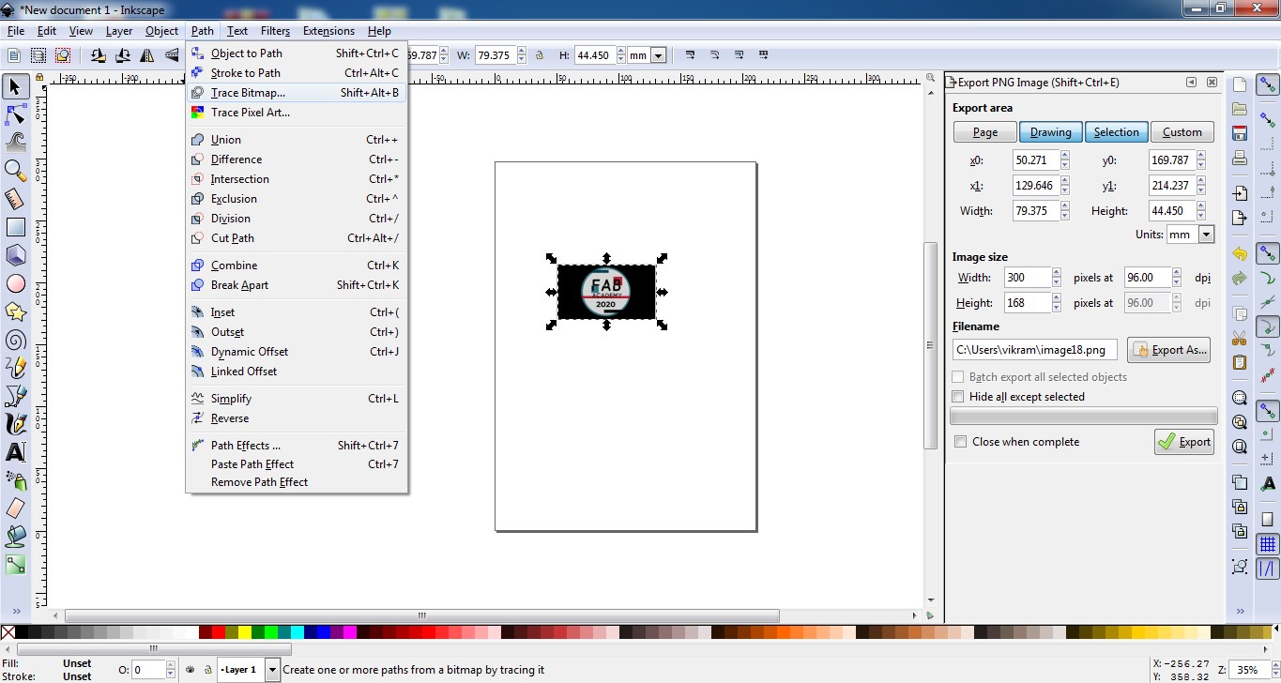The image size is (1281, 683).
Task: Select the Eraser tool
Action: point(15,508)
